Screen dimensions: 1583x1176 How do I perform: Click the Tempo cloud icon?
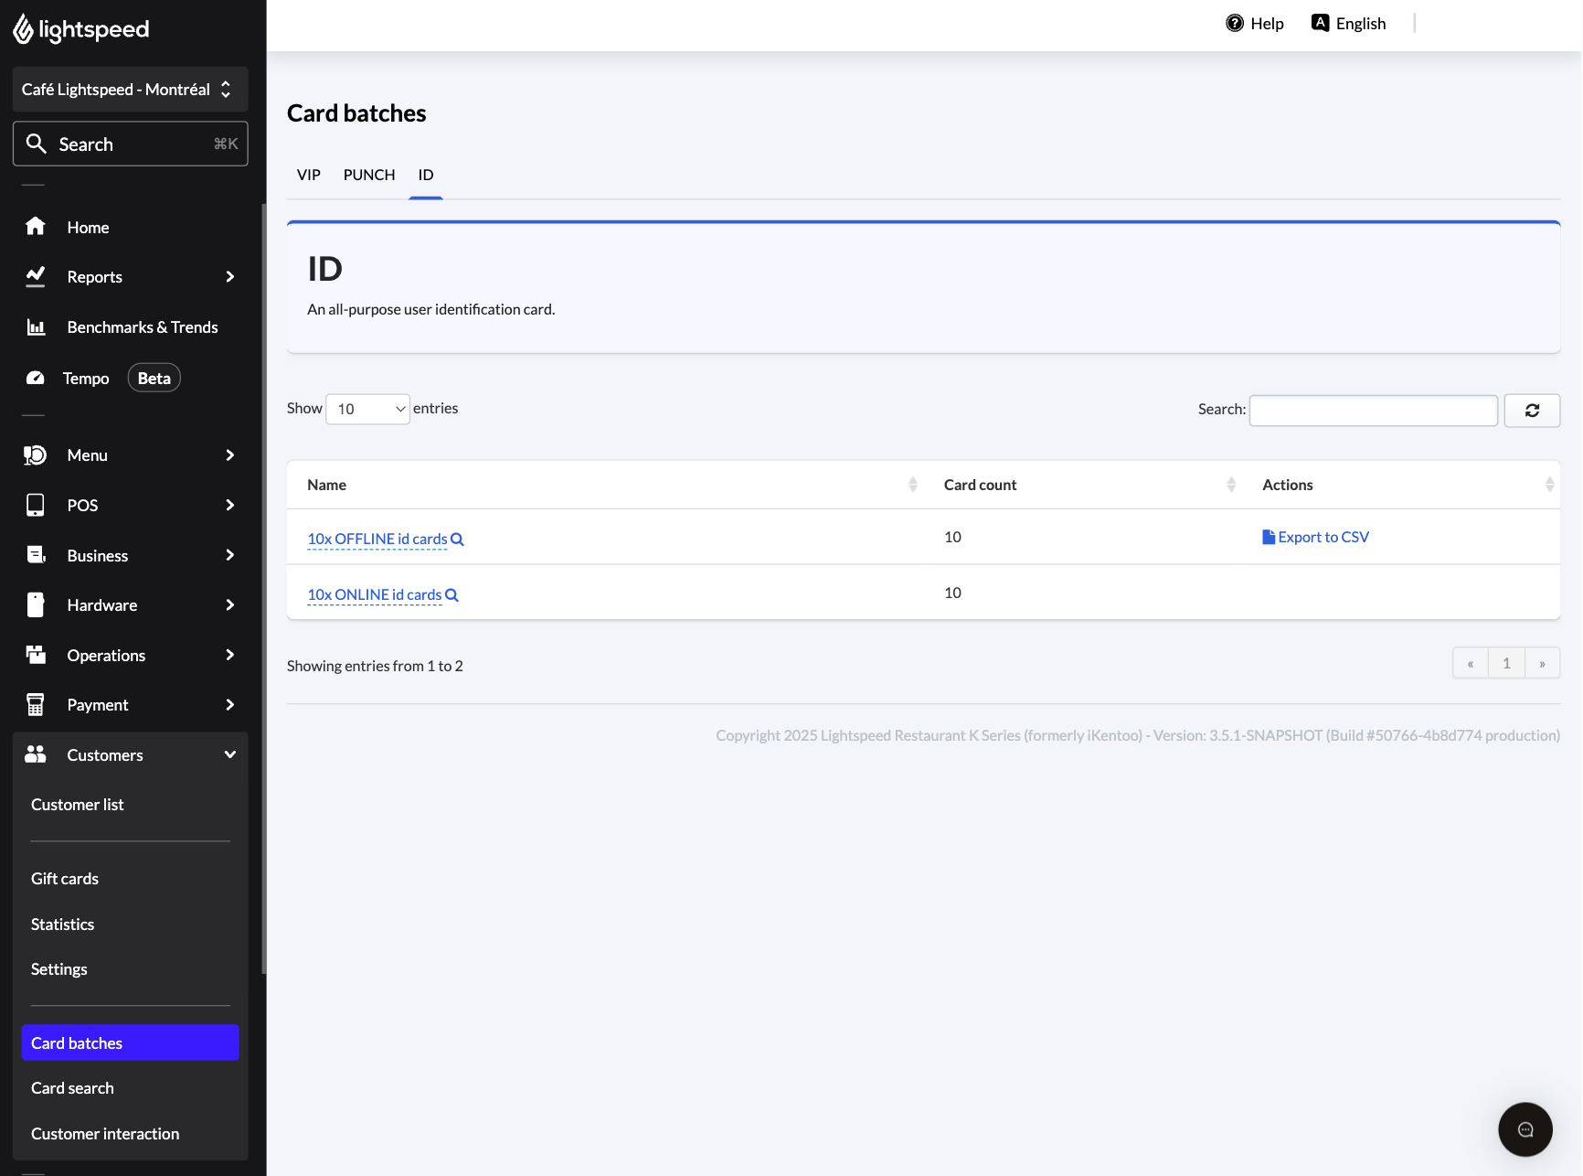coord(35,377)
